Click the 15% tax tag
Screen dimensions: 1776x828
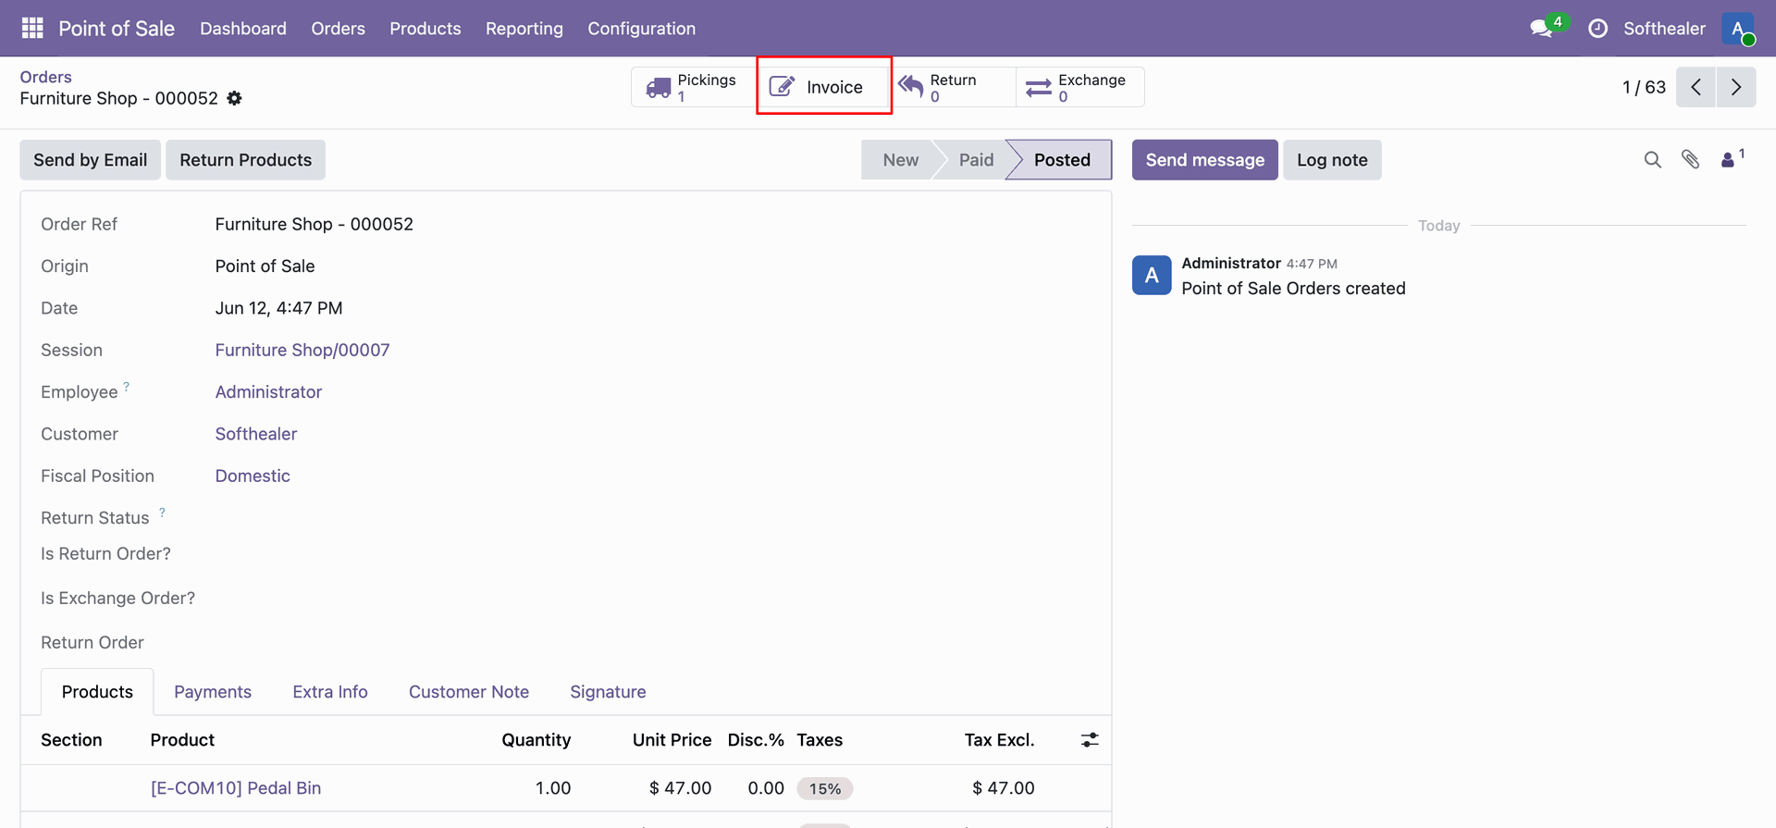tap(825, 789)
